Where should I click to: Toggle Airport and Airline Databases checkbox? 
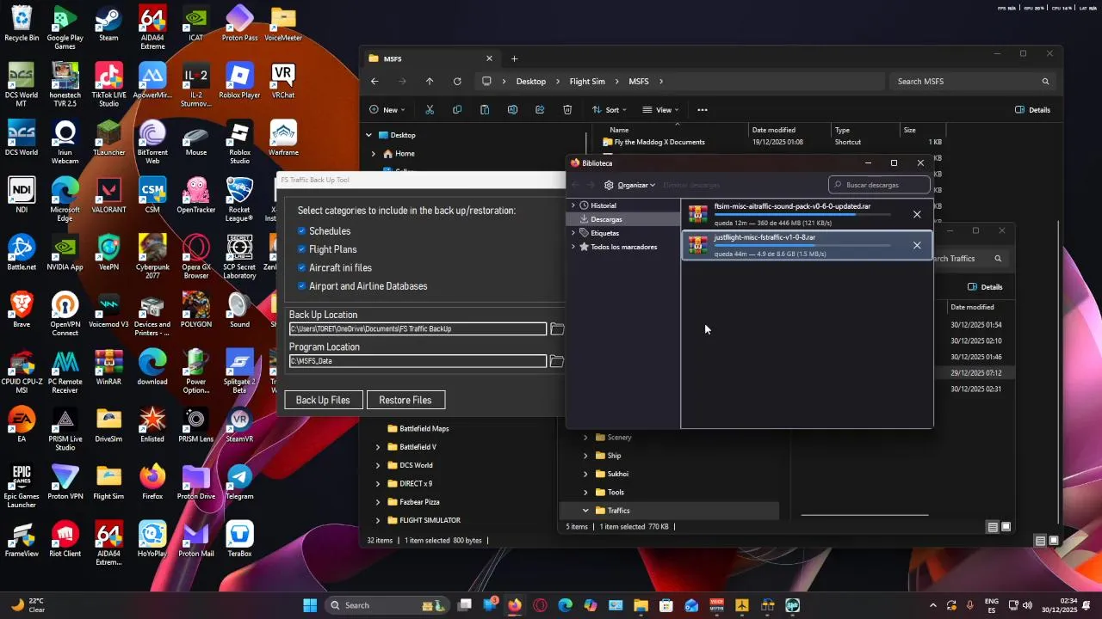tap(302, 286)
